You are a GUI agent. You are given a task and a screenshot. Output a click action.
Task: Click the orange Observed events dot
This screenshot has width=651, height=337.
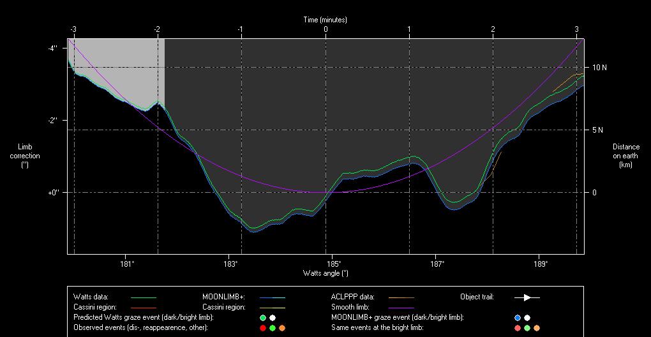[x=282, y=327]
